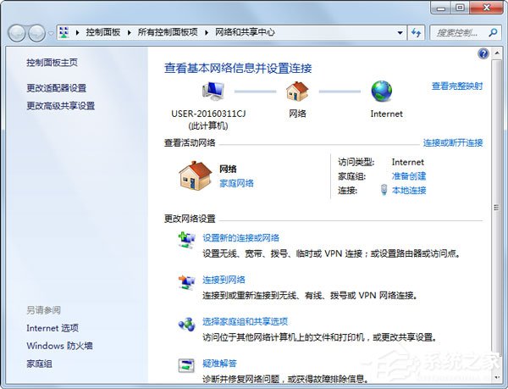Click the 设置新的连接或网络 icon
The height and width of the screenshot is (389, 508).
point(186,241)
